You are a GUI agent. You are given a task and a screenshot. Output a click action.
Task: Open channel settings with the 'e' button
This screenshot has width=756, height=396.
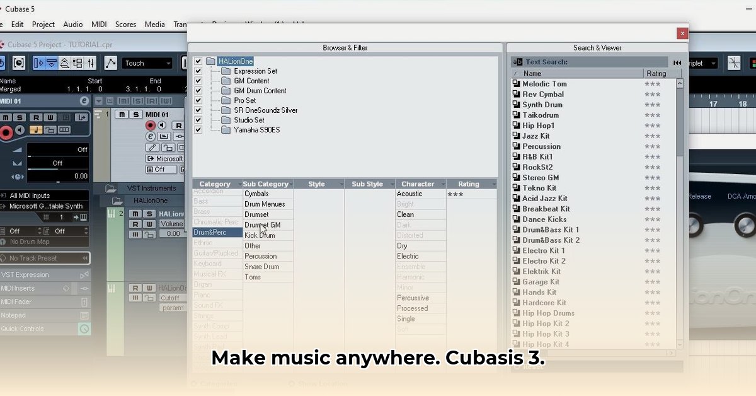click(x=151, y=136)
